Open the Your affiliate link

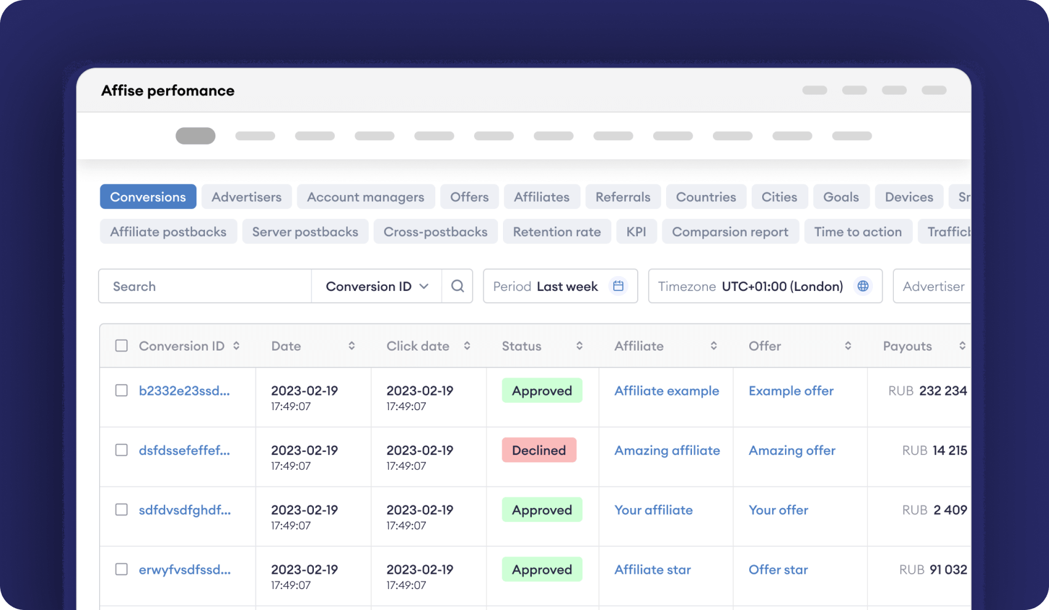pos(653,510)
